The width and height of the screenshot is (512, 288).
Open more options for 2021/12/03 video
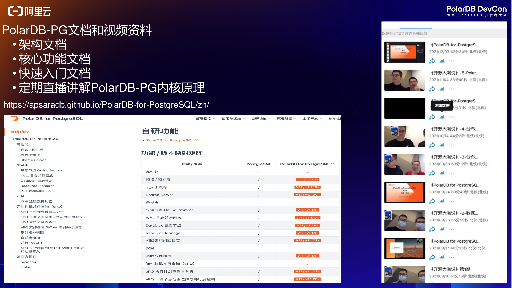click(x=451, y=61)
